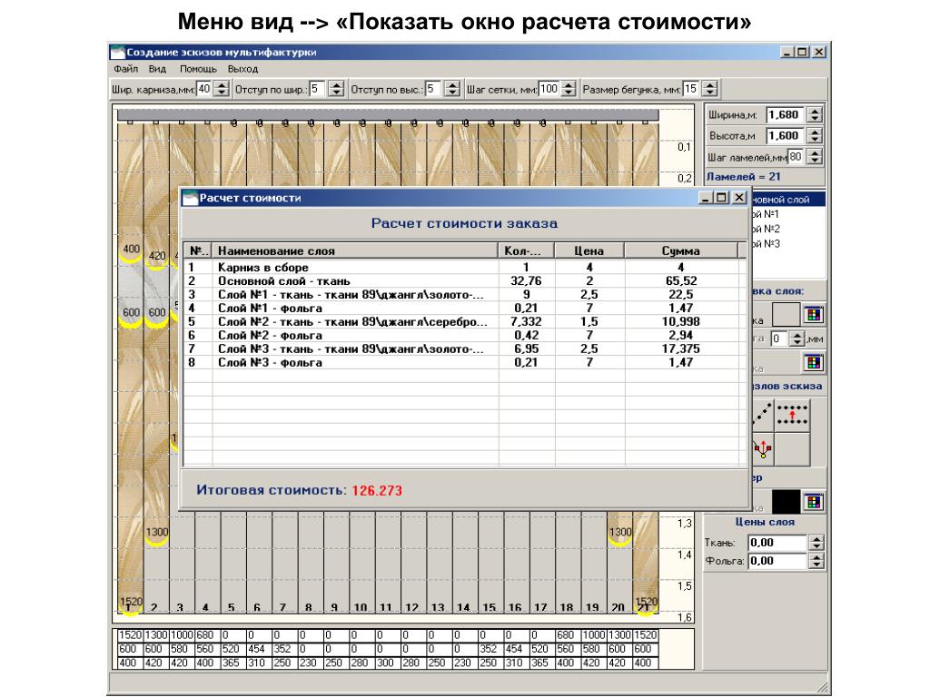
Task: Increase Шаг сетки value using up arrow
Action: click(569, 85)
